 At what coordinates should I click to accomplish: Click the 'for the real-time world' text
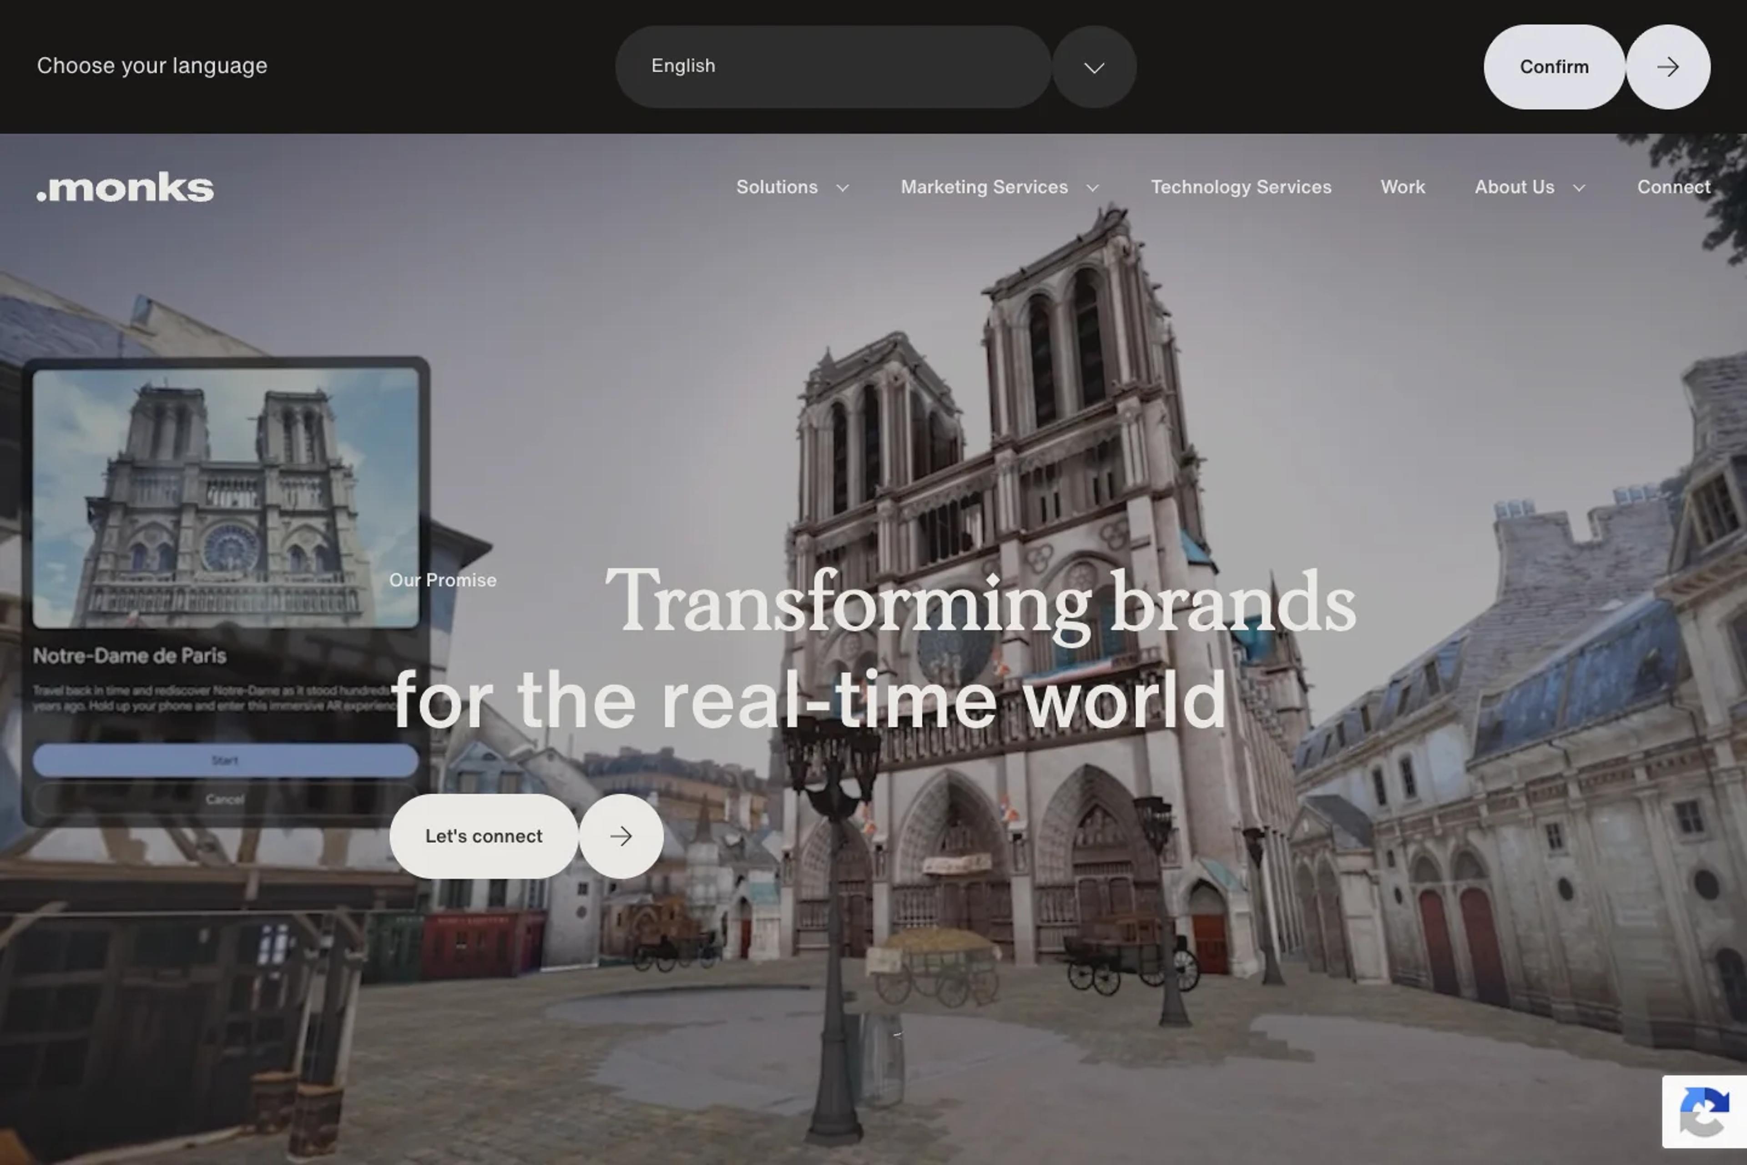808,699
